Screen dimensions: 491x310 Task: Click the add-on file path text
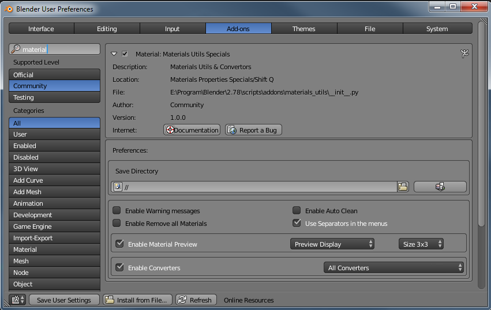264,92
